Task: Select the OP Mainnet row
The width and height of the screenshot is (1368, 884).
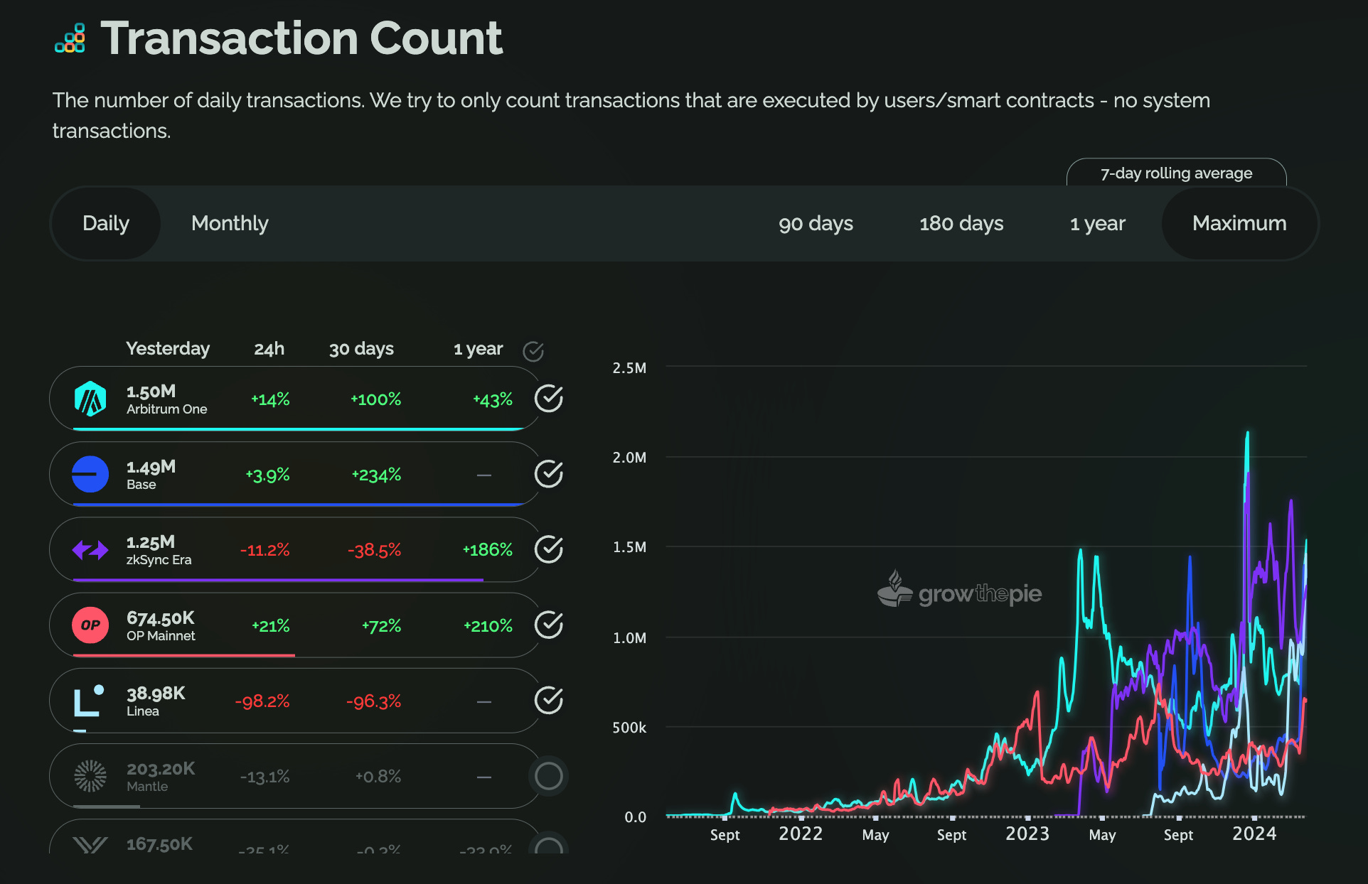Action: coord(295,625)
